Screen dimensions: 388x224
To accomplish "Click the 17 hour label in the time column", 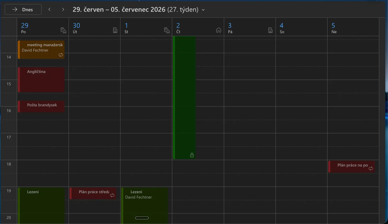I will pyautogui.click(x=9, y=137).
